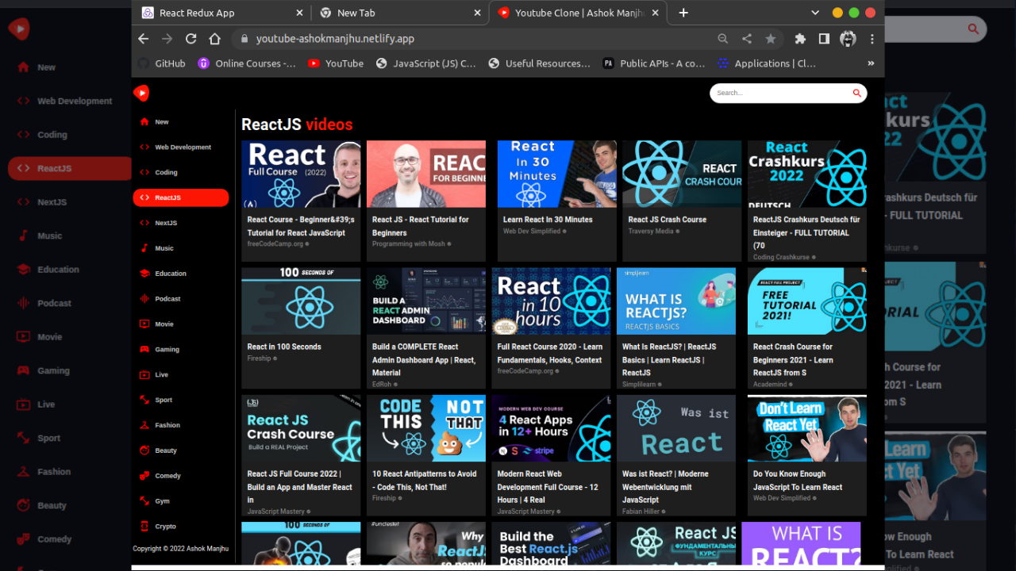Open the React Full Course 2022 thumbnail
The height and width of the screenshot is (571, 1016).
click(301, 174)
